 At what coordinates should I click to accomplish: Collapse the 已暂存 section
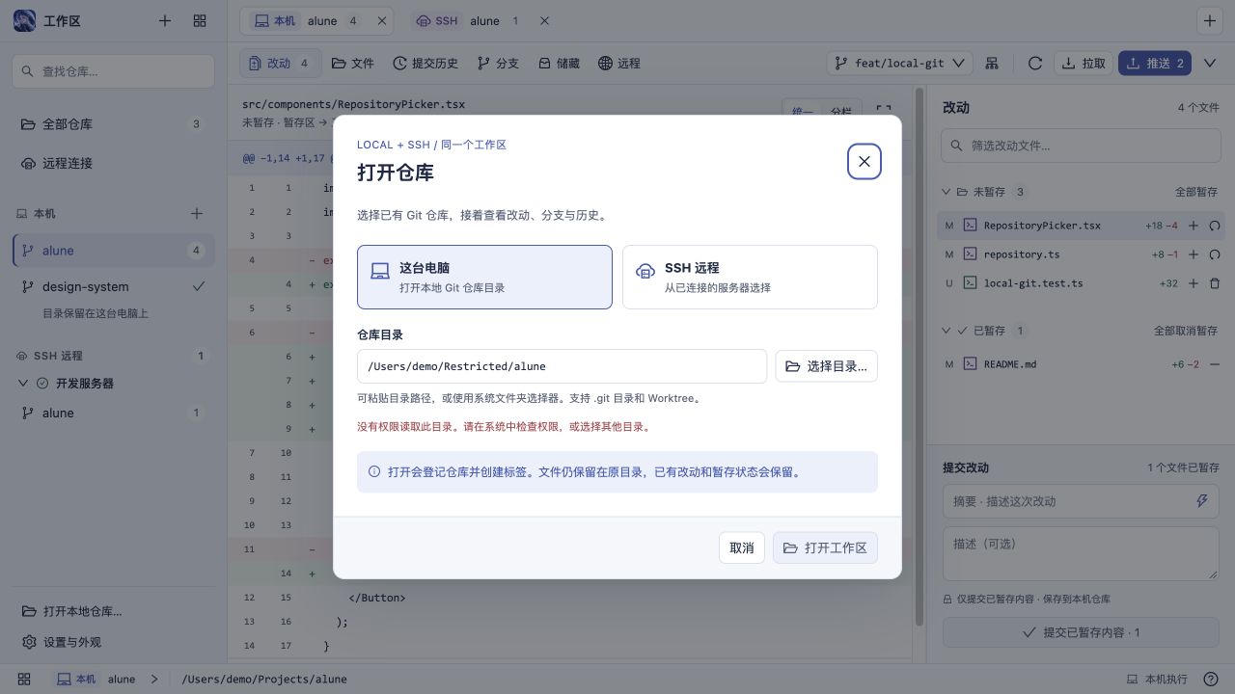tap(947, 331)
